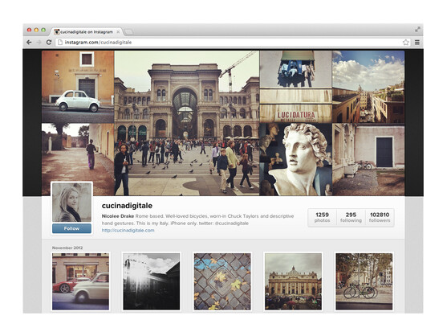
Task: Open the St. Peter's Basilica photo thumbnail
Action: pyautogui.click(x=294, y=281)
